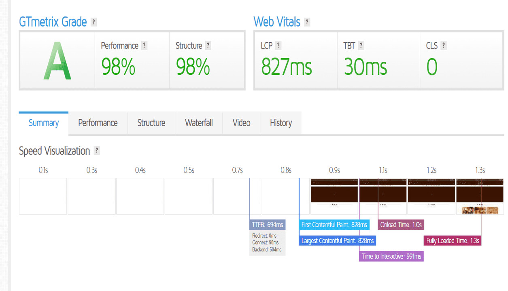Click the Structure score help icon
The width and height of the screenshot is (508, 291).
208,46
